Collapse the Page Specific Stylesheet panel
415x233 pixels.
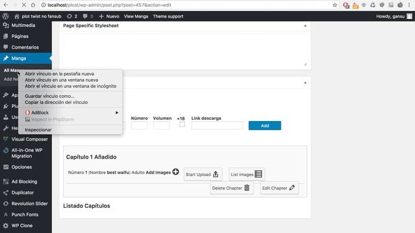pyautogui.click(x=305, y=26)
